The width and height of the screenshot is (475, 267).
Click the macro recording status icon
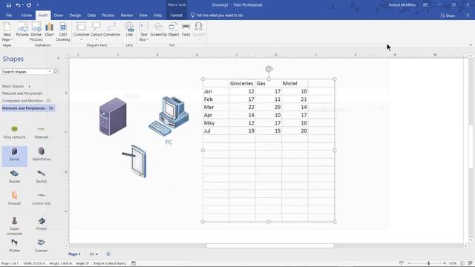pos(134,263)
